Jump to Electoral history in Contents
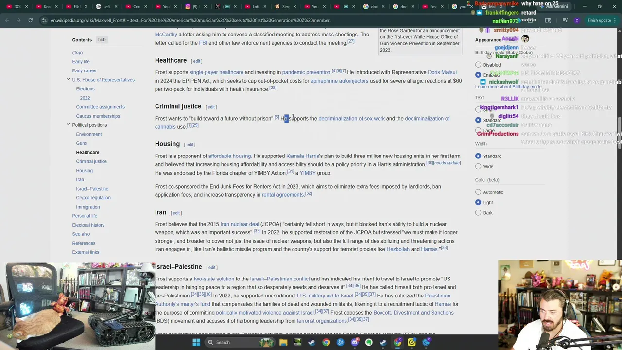 pos(88,225)
